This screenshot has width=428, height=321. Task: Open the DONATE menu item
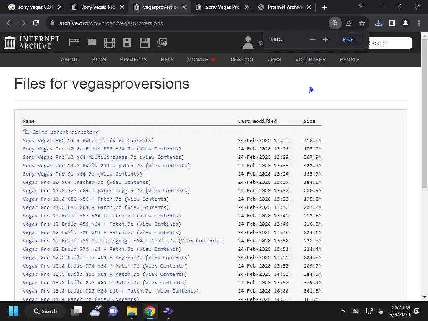click(x=201, y=59)
